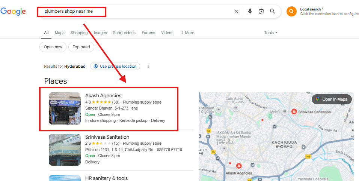This screenshot has width=359, height=181.
Task: Click the Akash Agencies 4.8 star rating
Action: (102, 102)
